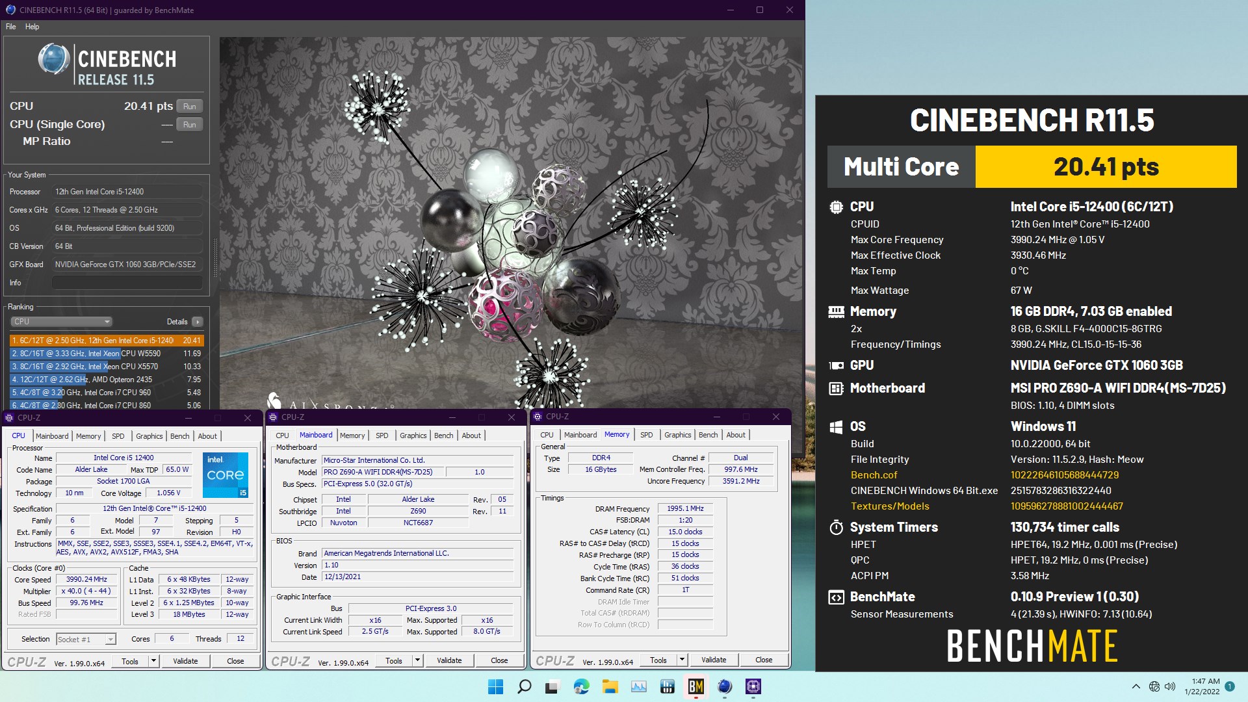Click BenchMate GPU icon
1248x702 pixels.
click(836, 365)
